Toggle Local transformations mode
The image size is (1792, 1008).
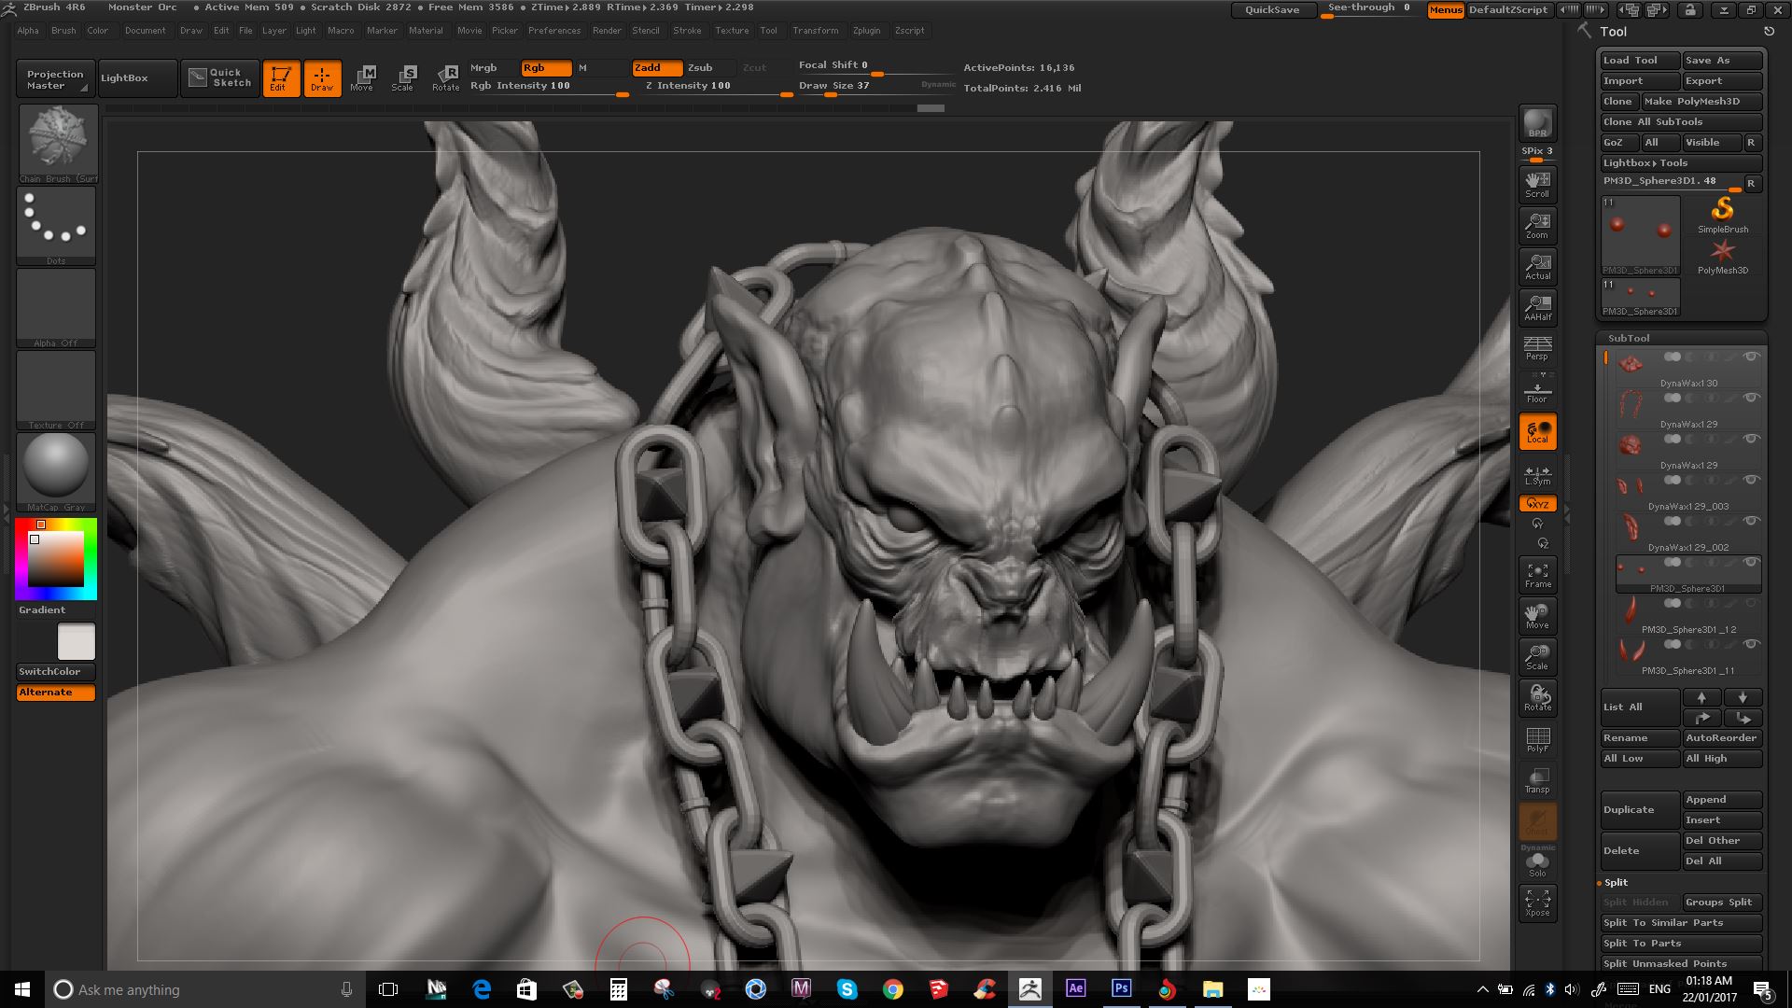point(1537,431)
